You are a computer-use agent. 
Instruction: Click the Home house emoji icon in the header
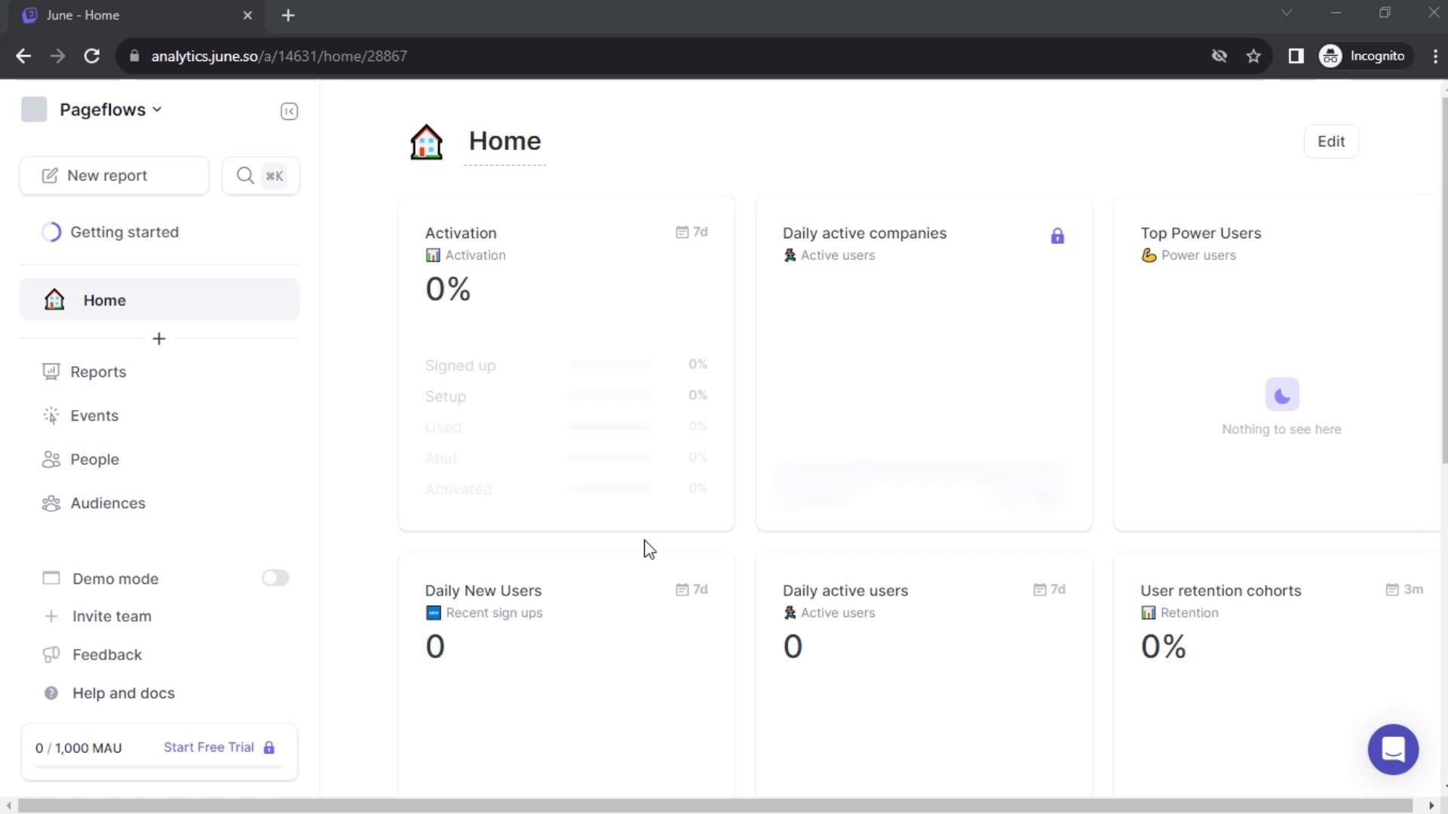click(426, 142)
